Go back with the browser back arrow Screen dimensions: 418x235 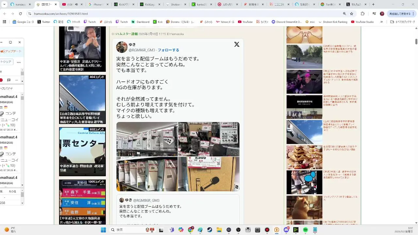5,14
